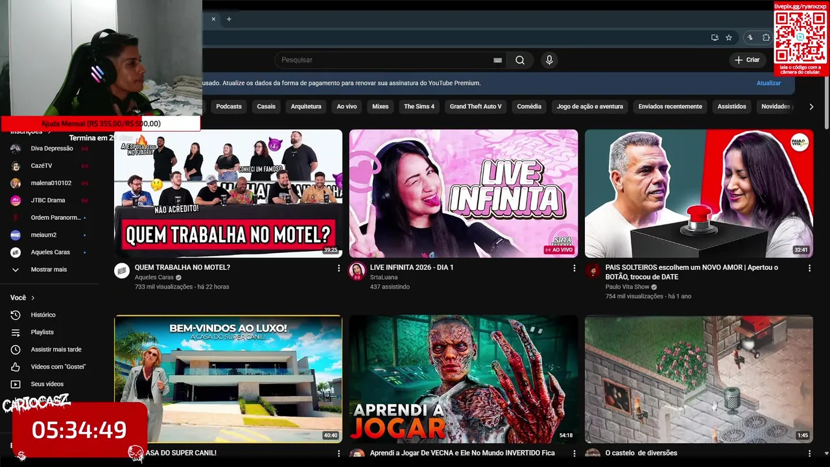Open options menu for PAIS SOLTEIROS video
Image resolution: width=830 pixels, height=467 pixels.
(x=809, y=268)
